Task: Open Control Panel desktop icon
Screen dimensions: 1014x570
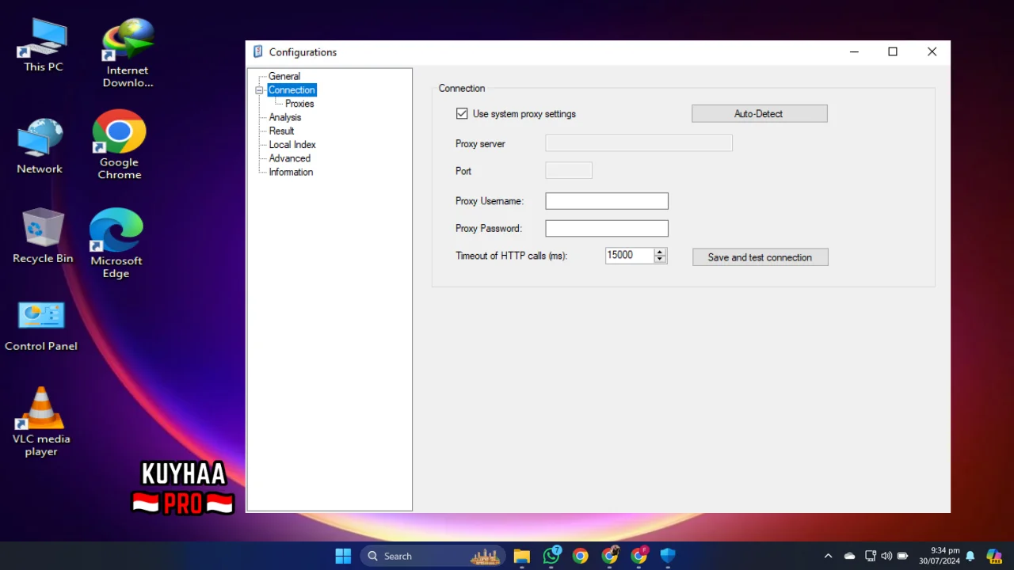Action: pyautogui.click(x=41, y=325)
